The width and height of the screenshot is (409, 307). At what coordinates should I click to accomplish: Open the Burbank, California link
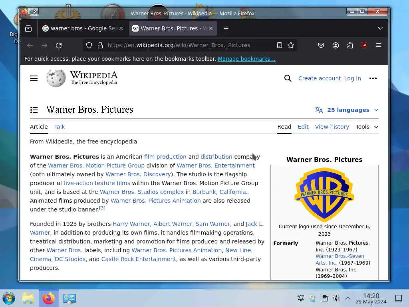tap(219, 192)
